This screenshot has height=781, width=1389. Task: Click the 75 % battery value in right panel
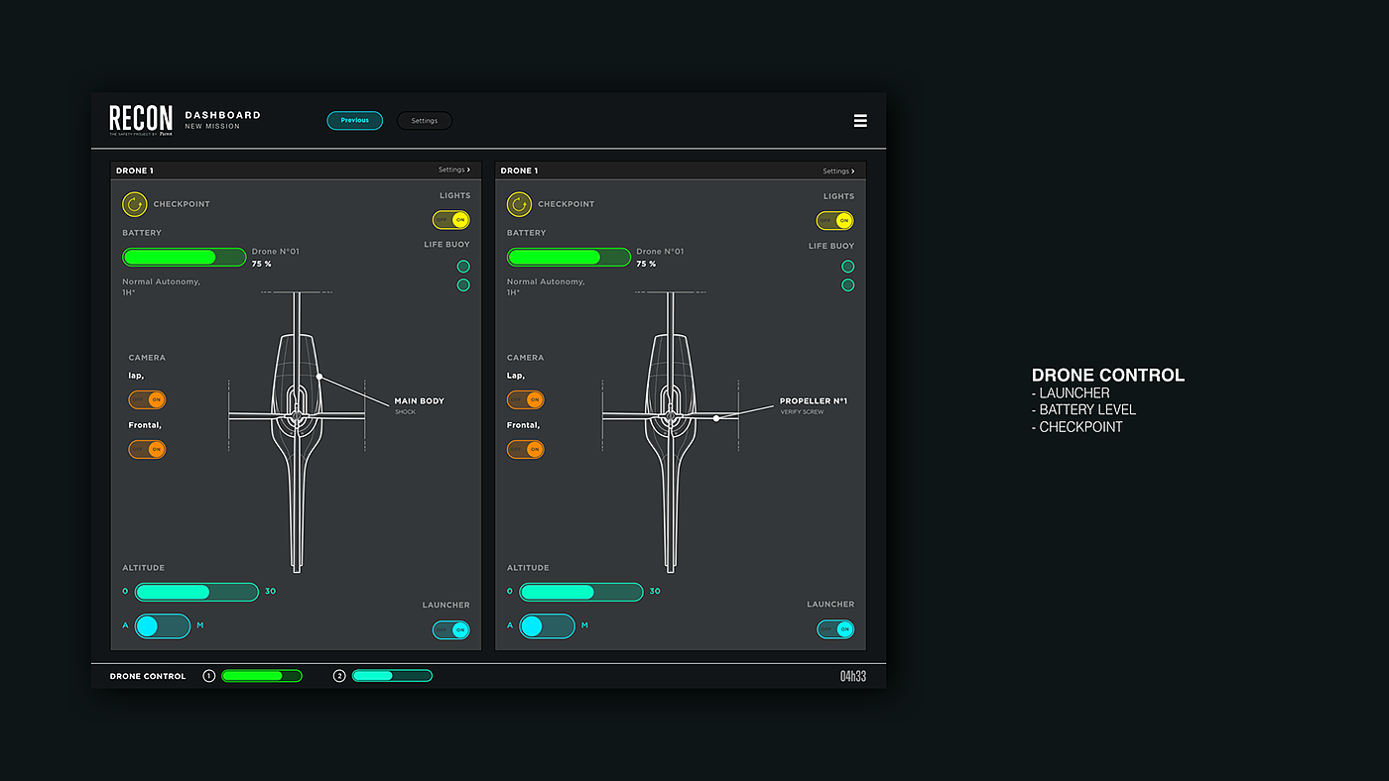point(647,265)
